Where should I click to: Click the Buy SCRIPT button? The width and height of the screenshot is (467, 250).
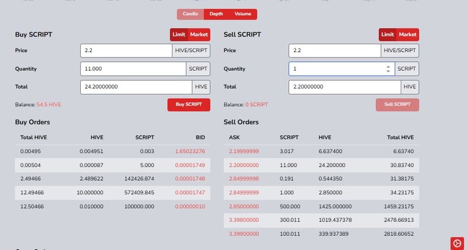pos(189,104)
